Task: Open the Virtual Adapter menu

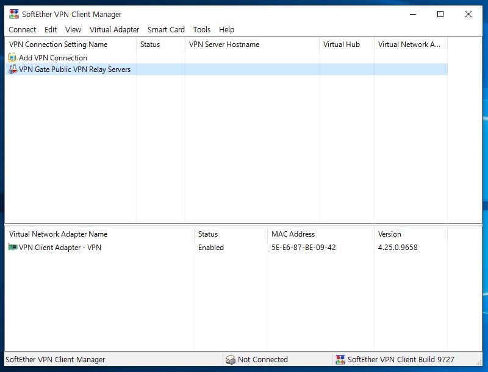Action: point(114,29)
